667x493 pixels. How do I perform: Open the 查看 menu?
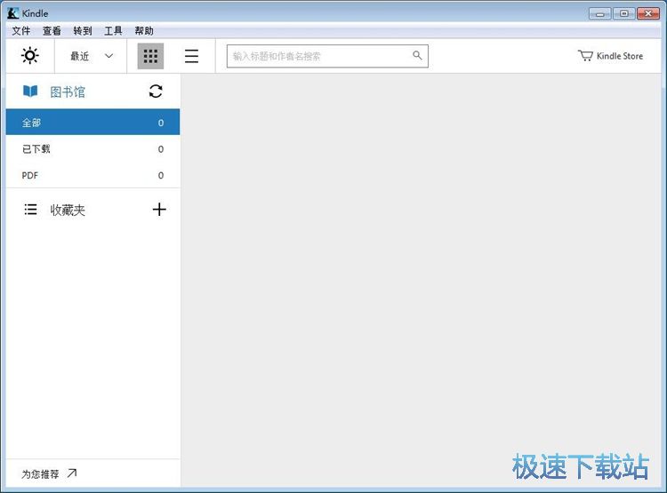[x=52, y=30]
